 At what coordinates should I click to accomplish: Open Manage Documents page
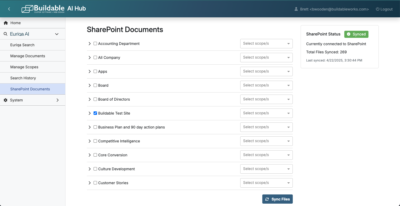(33, 56)
